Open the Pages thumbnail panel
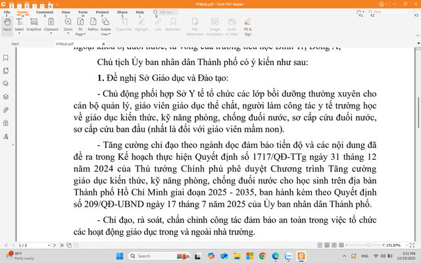The width and height of the screenshot is (421, 263). pos(5,72)
